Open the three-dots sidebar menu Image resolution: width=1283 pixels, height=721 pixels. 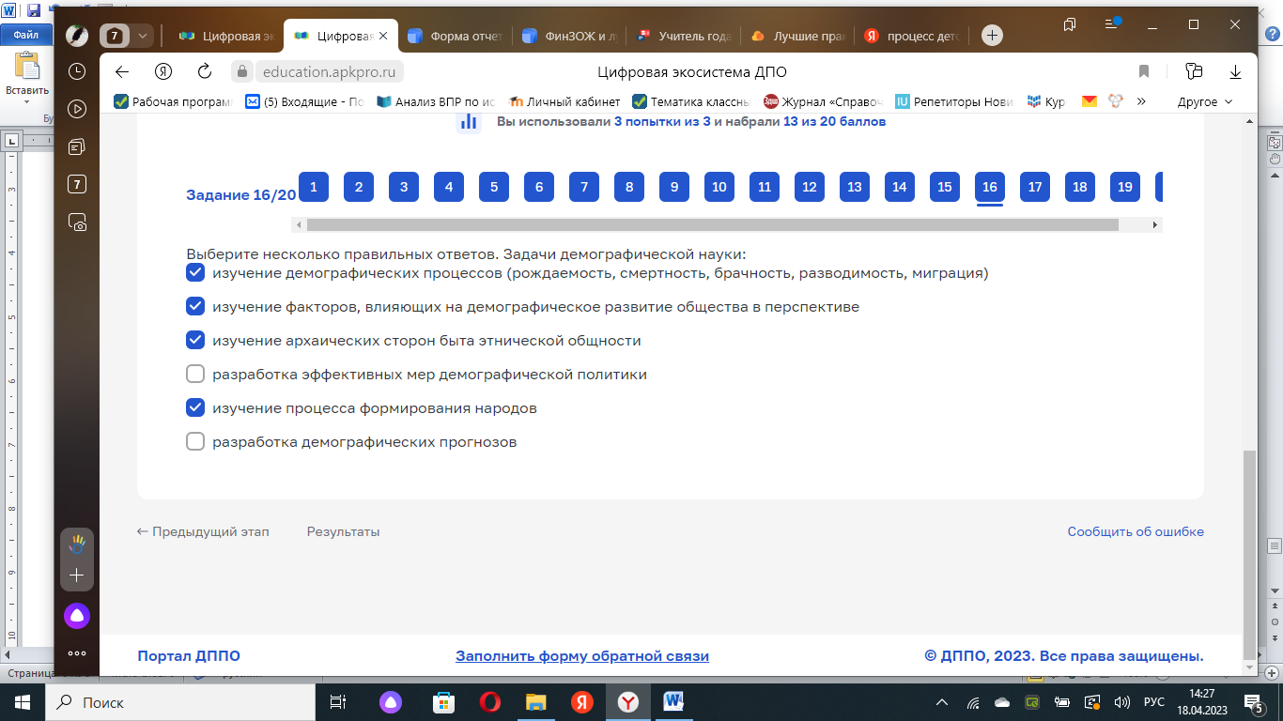tap(77, 653)
